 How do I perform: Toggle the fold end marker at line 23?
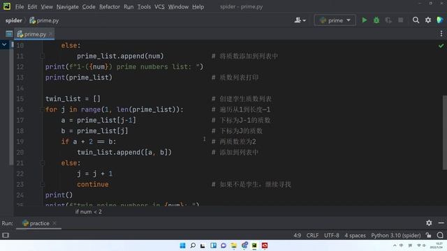[x=42, y=184]
